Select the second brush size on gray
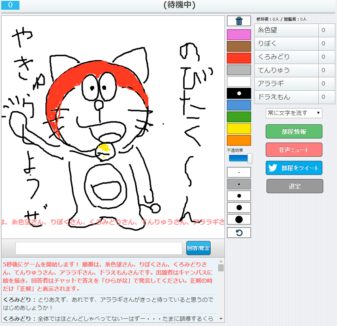The width and height of the screenshot is (337, 326). 239,184
